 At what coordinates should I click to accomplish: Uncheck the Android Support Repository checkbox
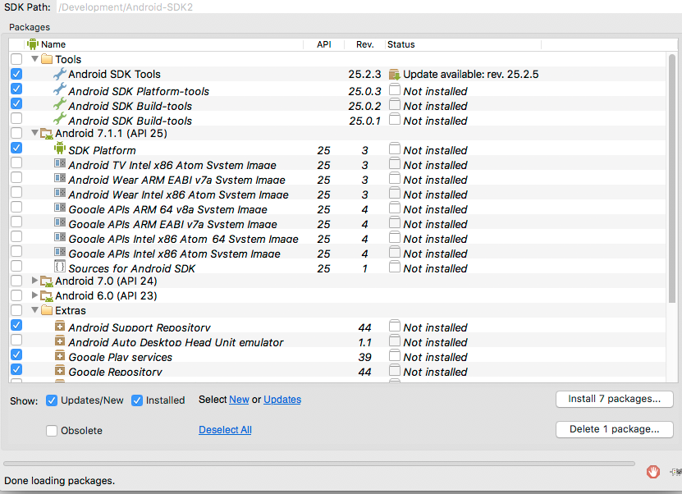pos(16,325)
